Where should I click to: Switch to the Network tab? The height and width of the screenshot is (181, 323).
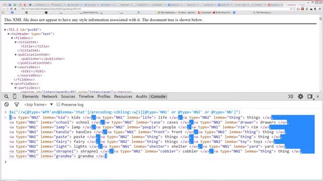point(49,97)
